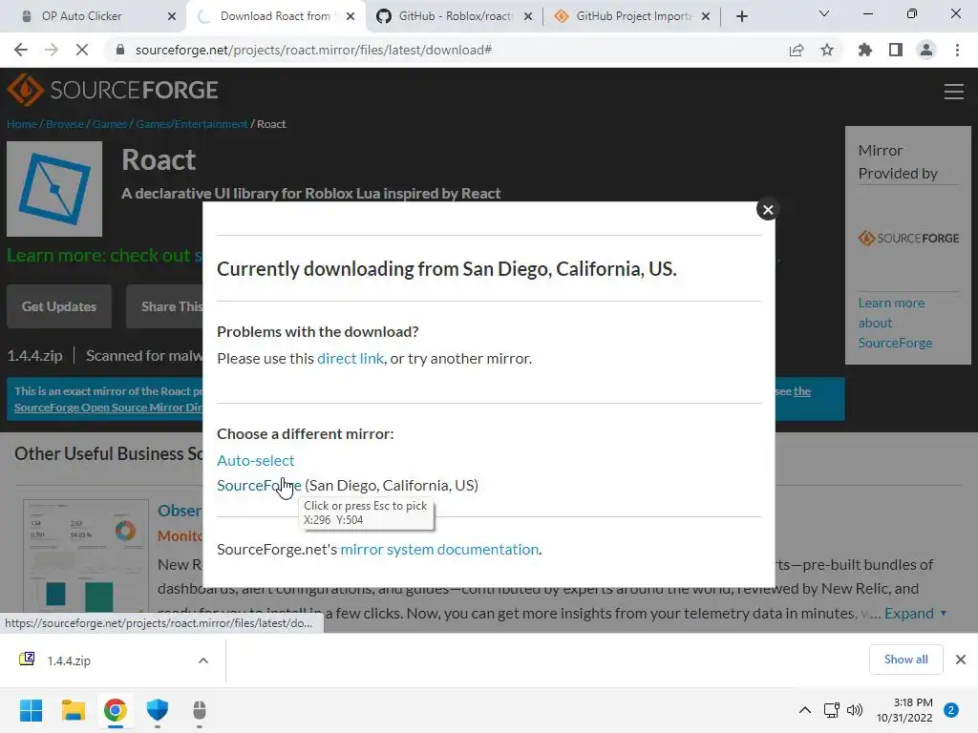The image size is (978, 733).
Task: Close the mirror selection dialog
Action: point(768,210)
